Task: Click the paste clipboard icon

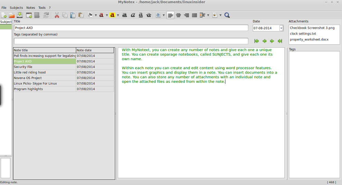Action: point(73,15)
